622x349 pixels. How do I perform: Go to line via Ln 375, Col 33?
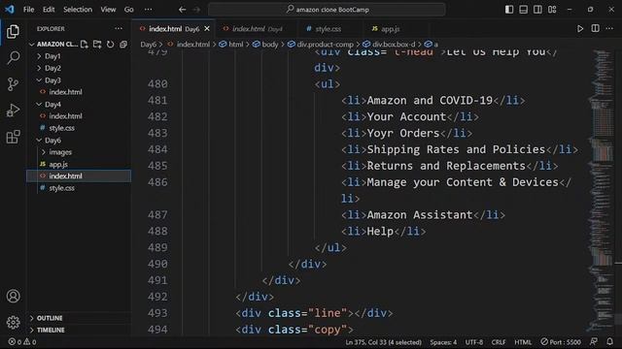point(383,342)
